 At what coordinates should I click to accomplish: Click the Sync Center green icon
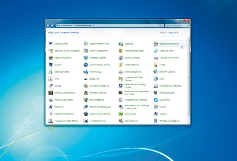[x=121, y=114]
